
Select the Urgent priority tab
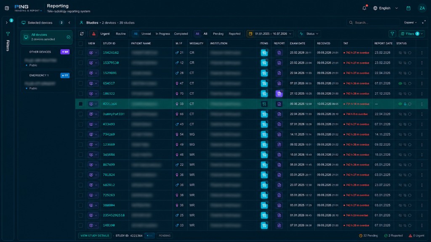click(105, 34)
